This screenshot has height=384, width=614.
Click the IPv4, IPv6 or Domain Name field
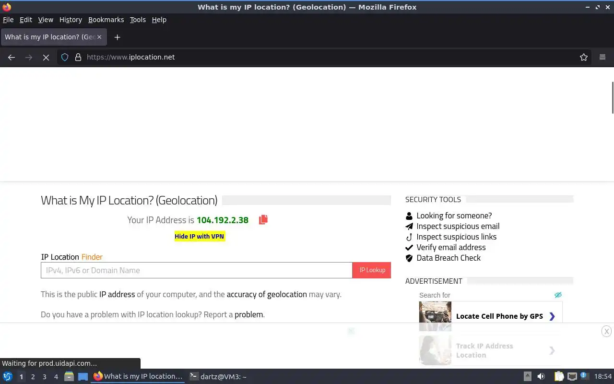tap(197, 270)
